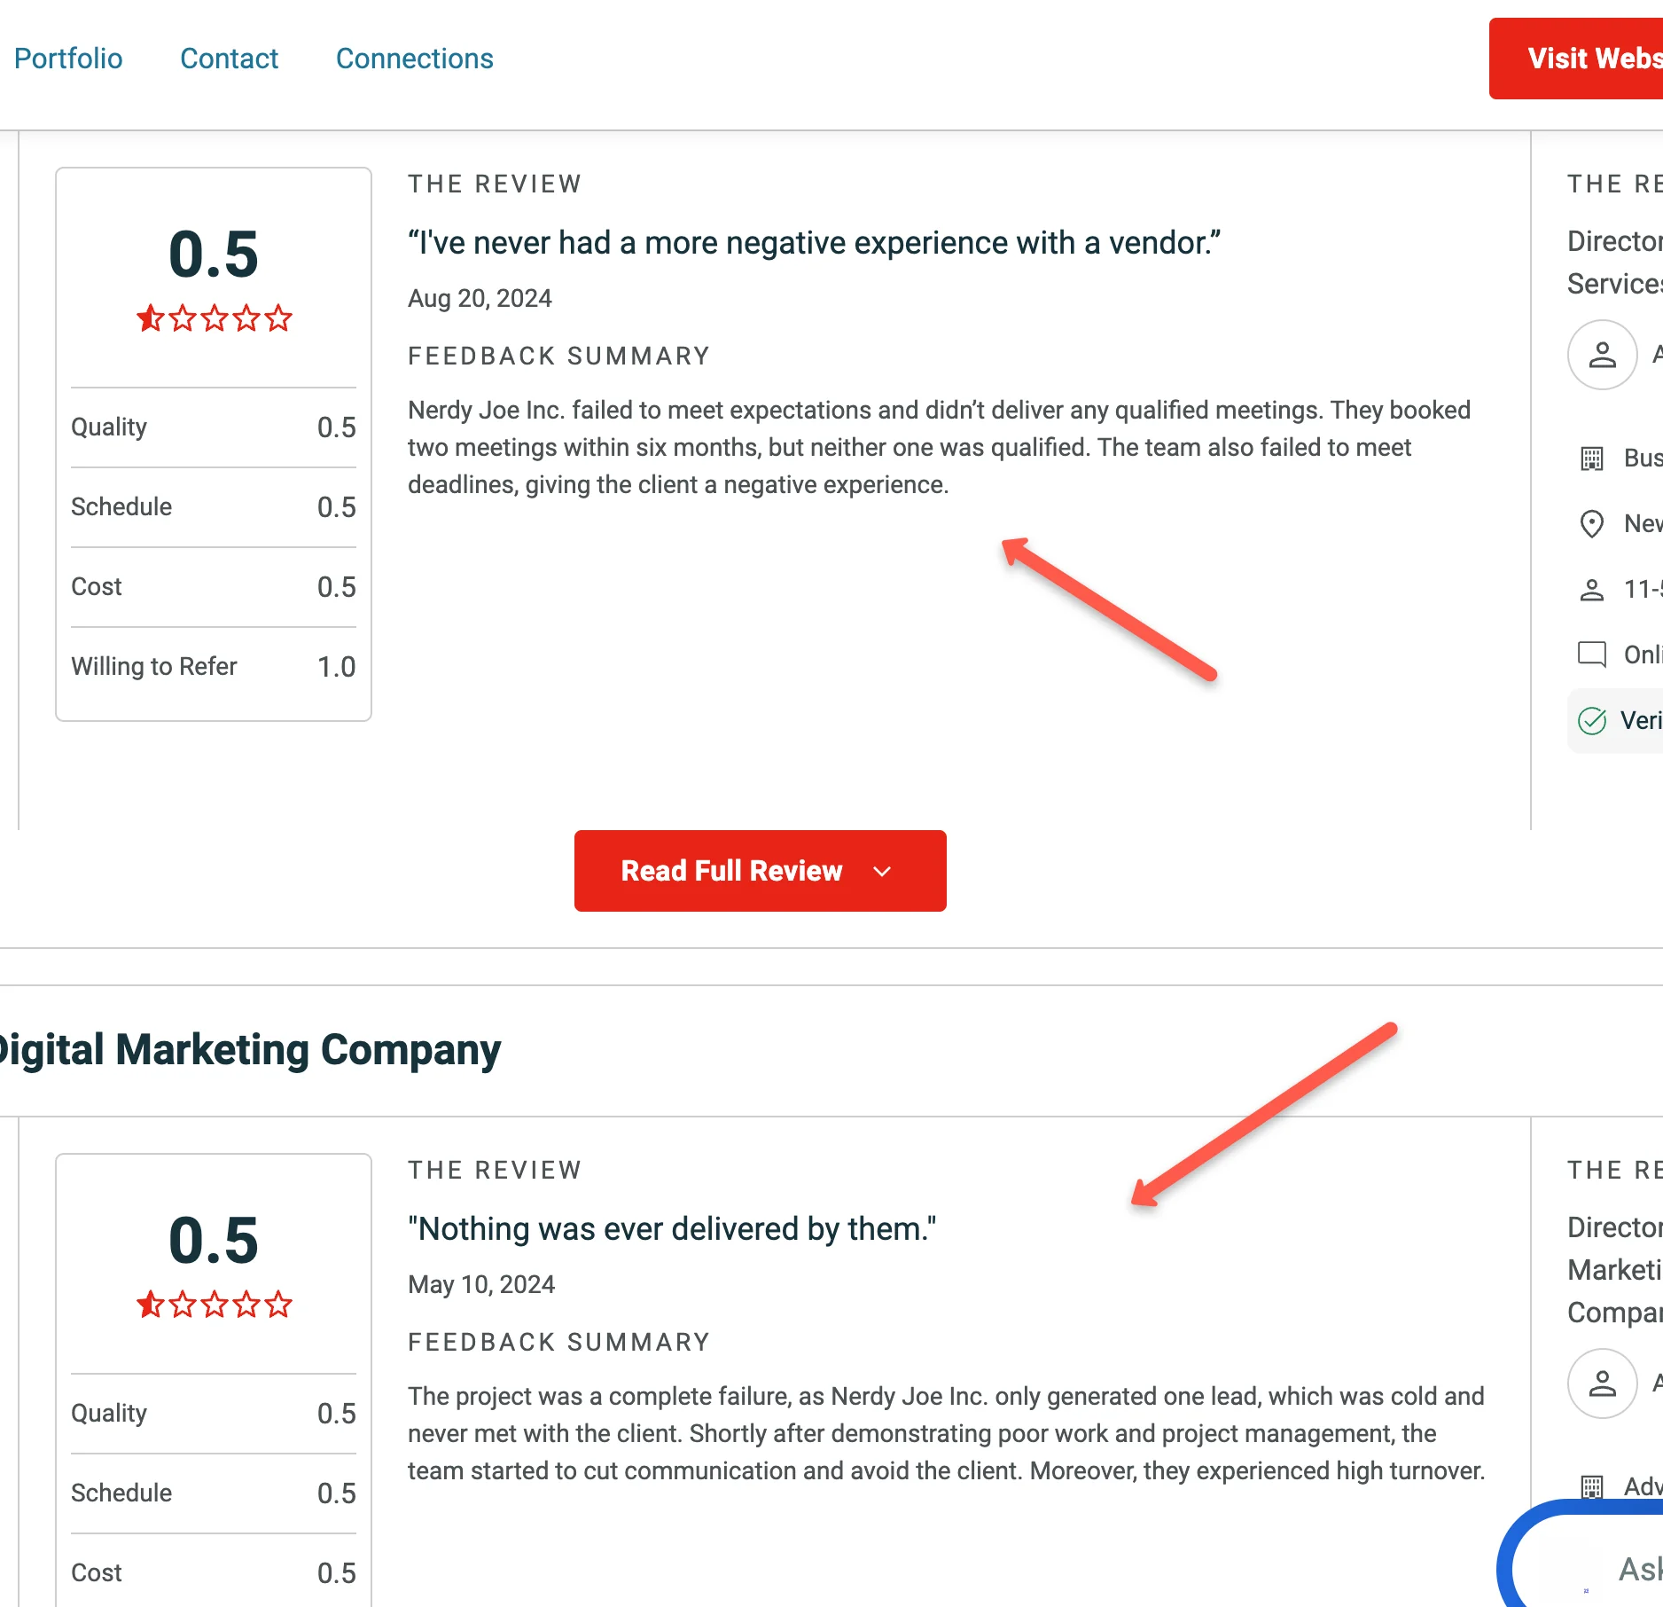Click the Visit Website button
This screenshot has height=1607, width=1663.
pos(1576,59)
